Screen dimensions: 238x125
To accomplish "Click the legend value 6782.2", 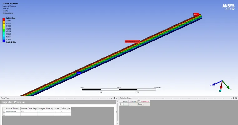I will point(8,31).
